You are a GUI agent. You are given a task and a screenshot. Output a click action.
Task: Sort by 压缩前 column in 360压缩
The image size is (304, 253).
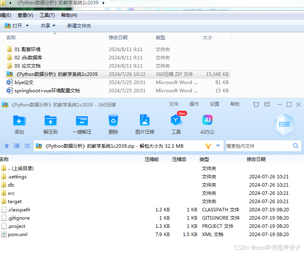point(152,159)
